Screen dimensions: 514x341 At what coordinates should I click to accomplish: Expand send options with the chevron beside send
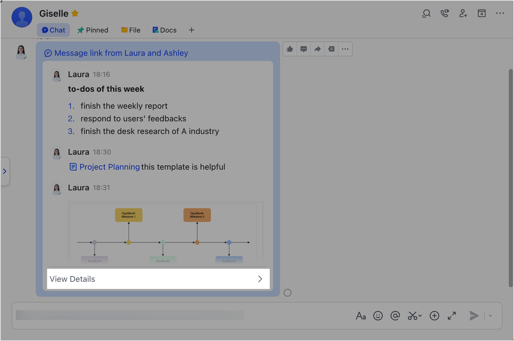click(x=490, y=316)
